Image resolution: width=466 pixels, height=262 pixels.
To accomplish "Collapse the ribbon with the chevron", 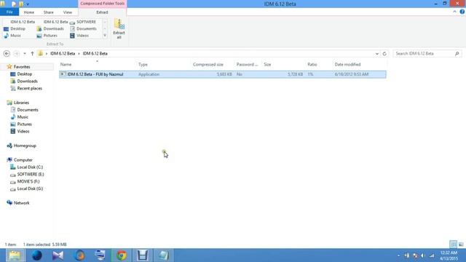I will [454, 12].
